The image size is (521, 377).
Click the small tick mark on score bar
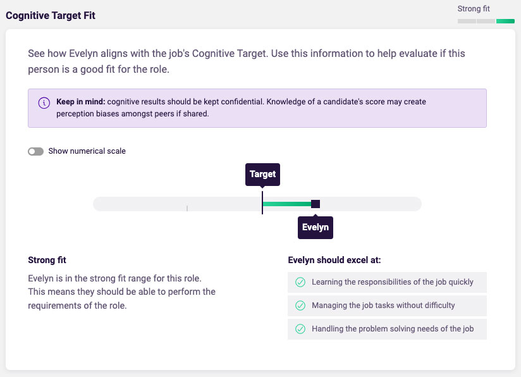tap(187, 208)
